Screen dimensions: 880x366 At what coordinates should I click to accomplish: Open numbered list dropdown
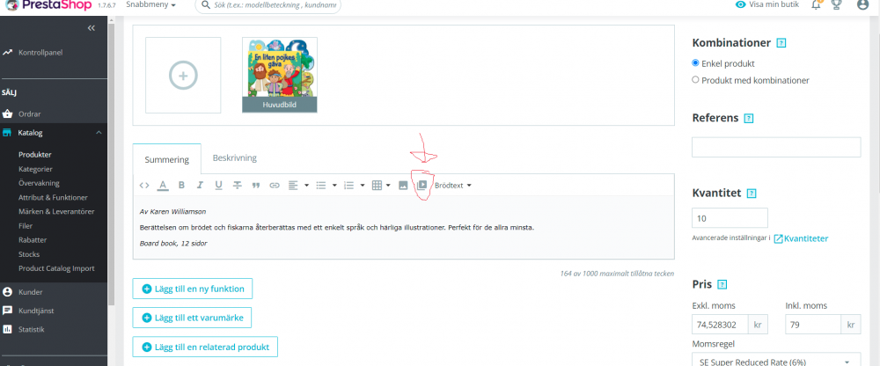pos(354,186)
